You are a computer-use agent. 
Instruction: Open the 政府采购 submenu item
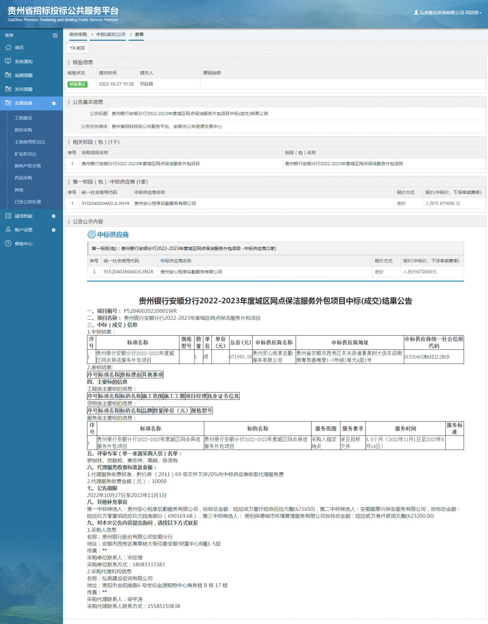coord(23,130)
